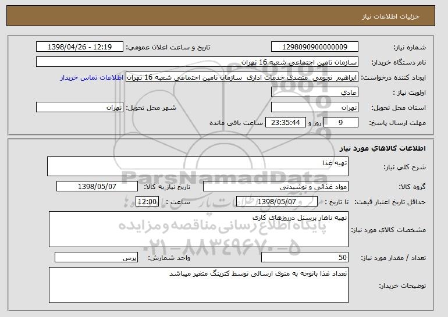
Task: Click the شماره نیاز label
Action: 410,47
